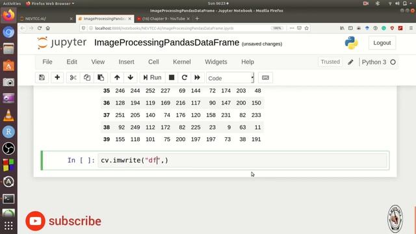Click the kernel idle circle indicator
The image size is (416, 234).
393,62
